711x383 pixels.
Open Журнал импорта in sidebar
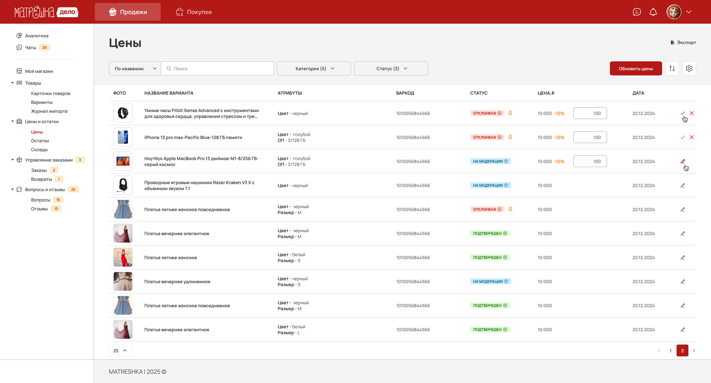(49, 111)
